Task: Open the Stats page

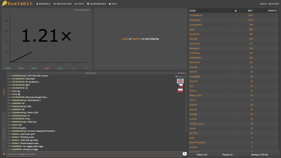Action: pos(79,4)
